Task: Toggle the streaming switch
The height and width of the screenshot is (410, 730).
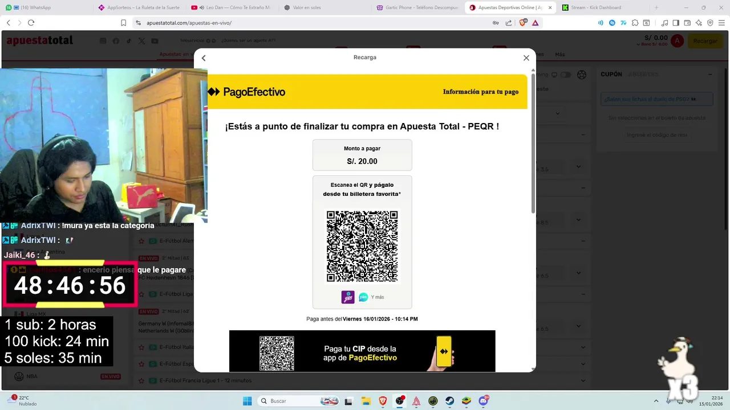Action: click(566, 75)
